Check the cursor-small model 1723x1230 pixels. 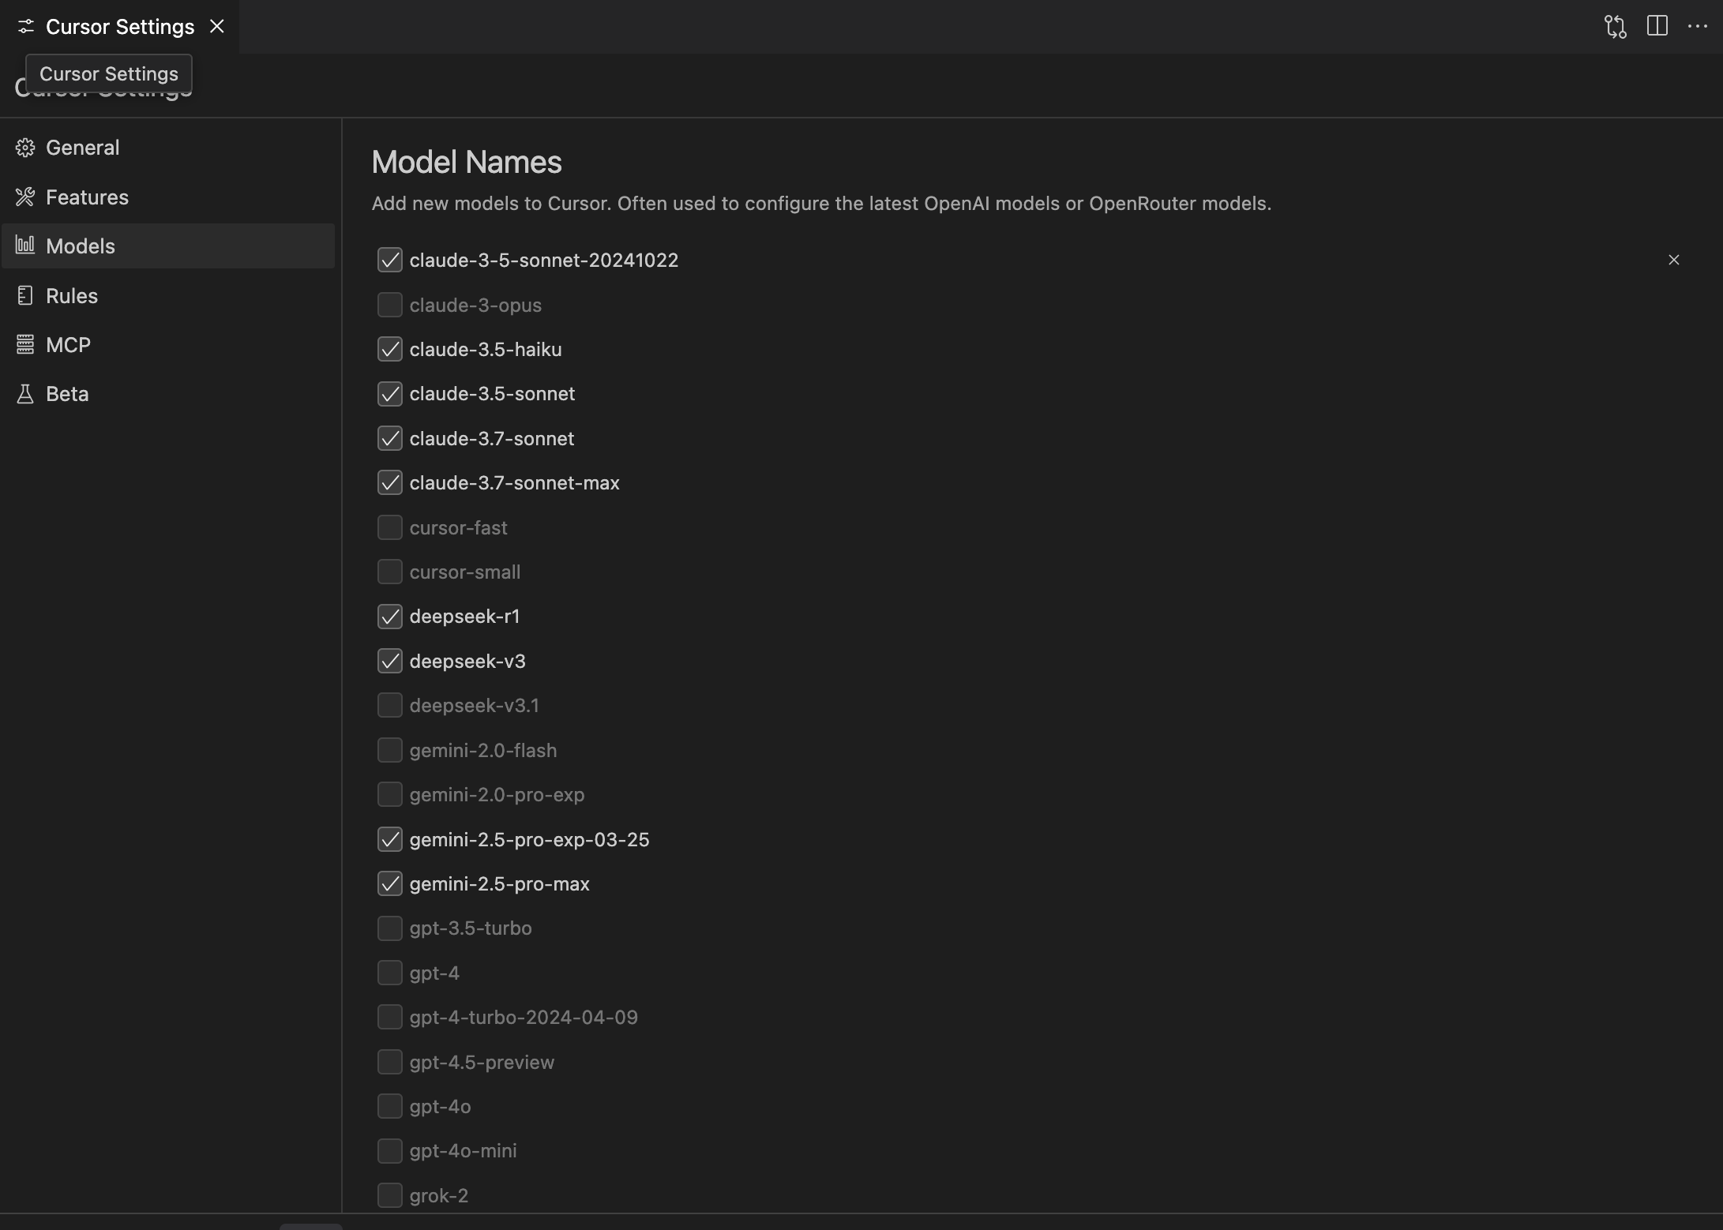pyautogui.click(x=390, y=572)
